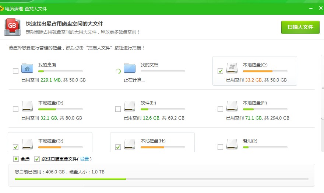The width and height of the screenshot is (324, 193).
Task: Click the 本地磁盘(F:) drive icon
Action: pyautogui.click(x=232, y=106)
